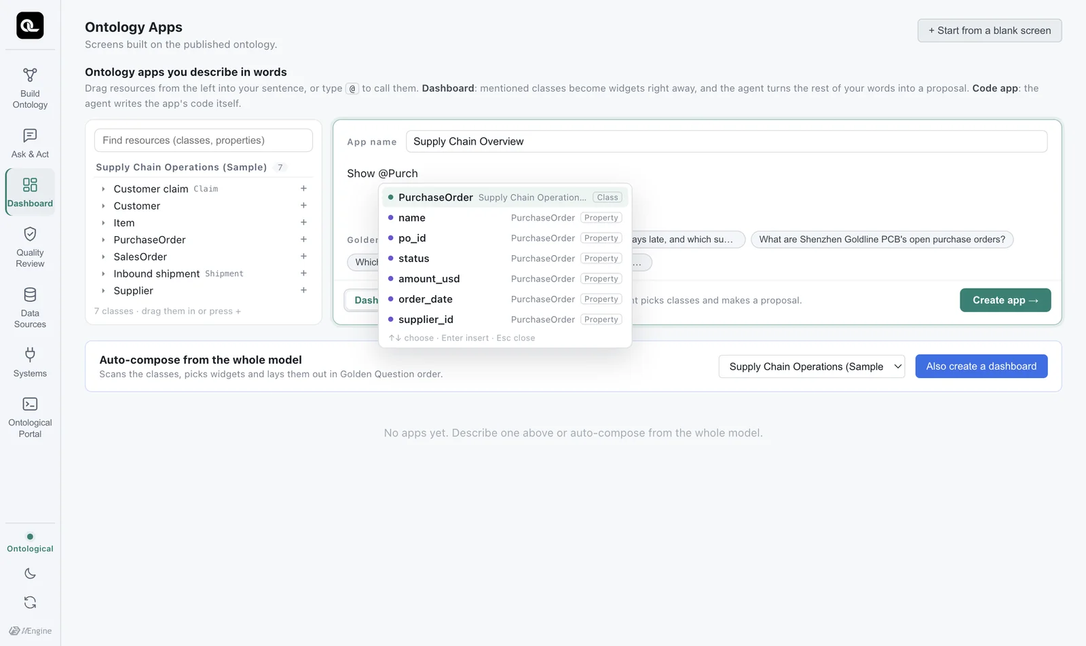Click Also create a dashboard button
This screenshot has width=1086, height=646.
point(981,366)
